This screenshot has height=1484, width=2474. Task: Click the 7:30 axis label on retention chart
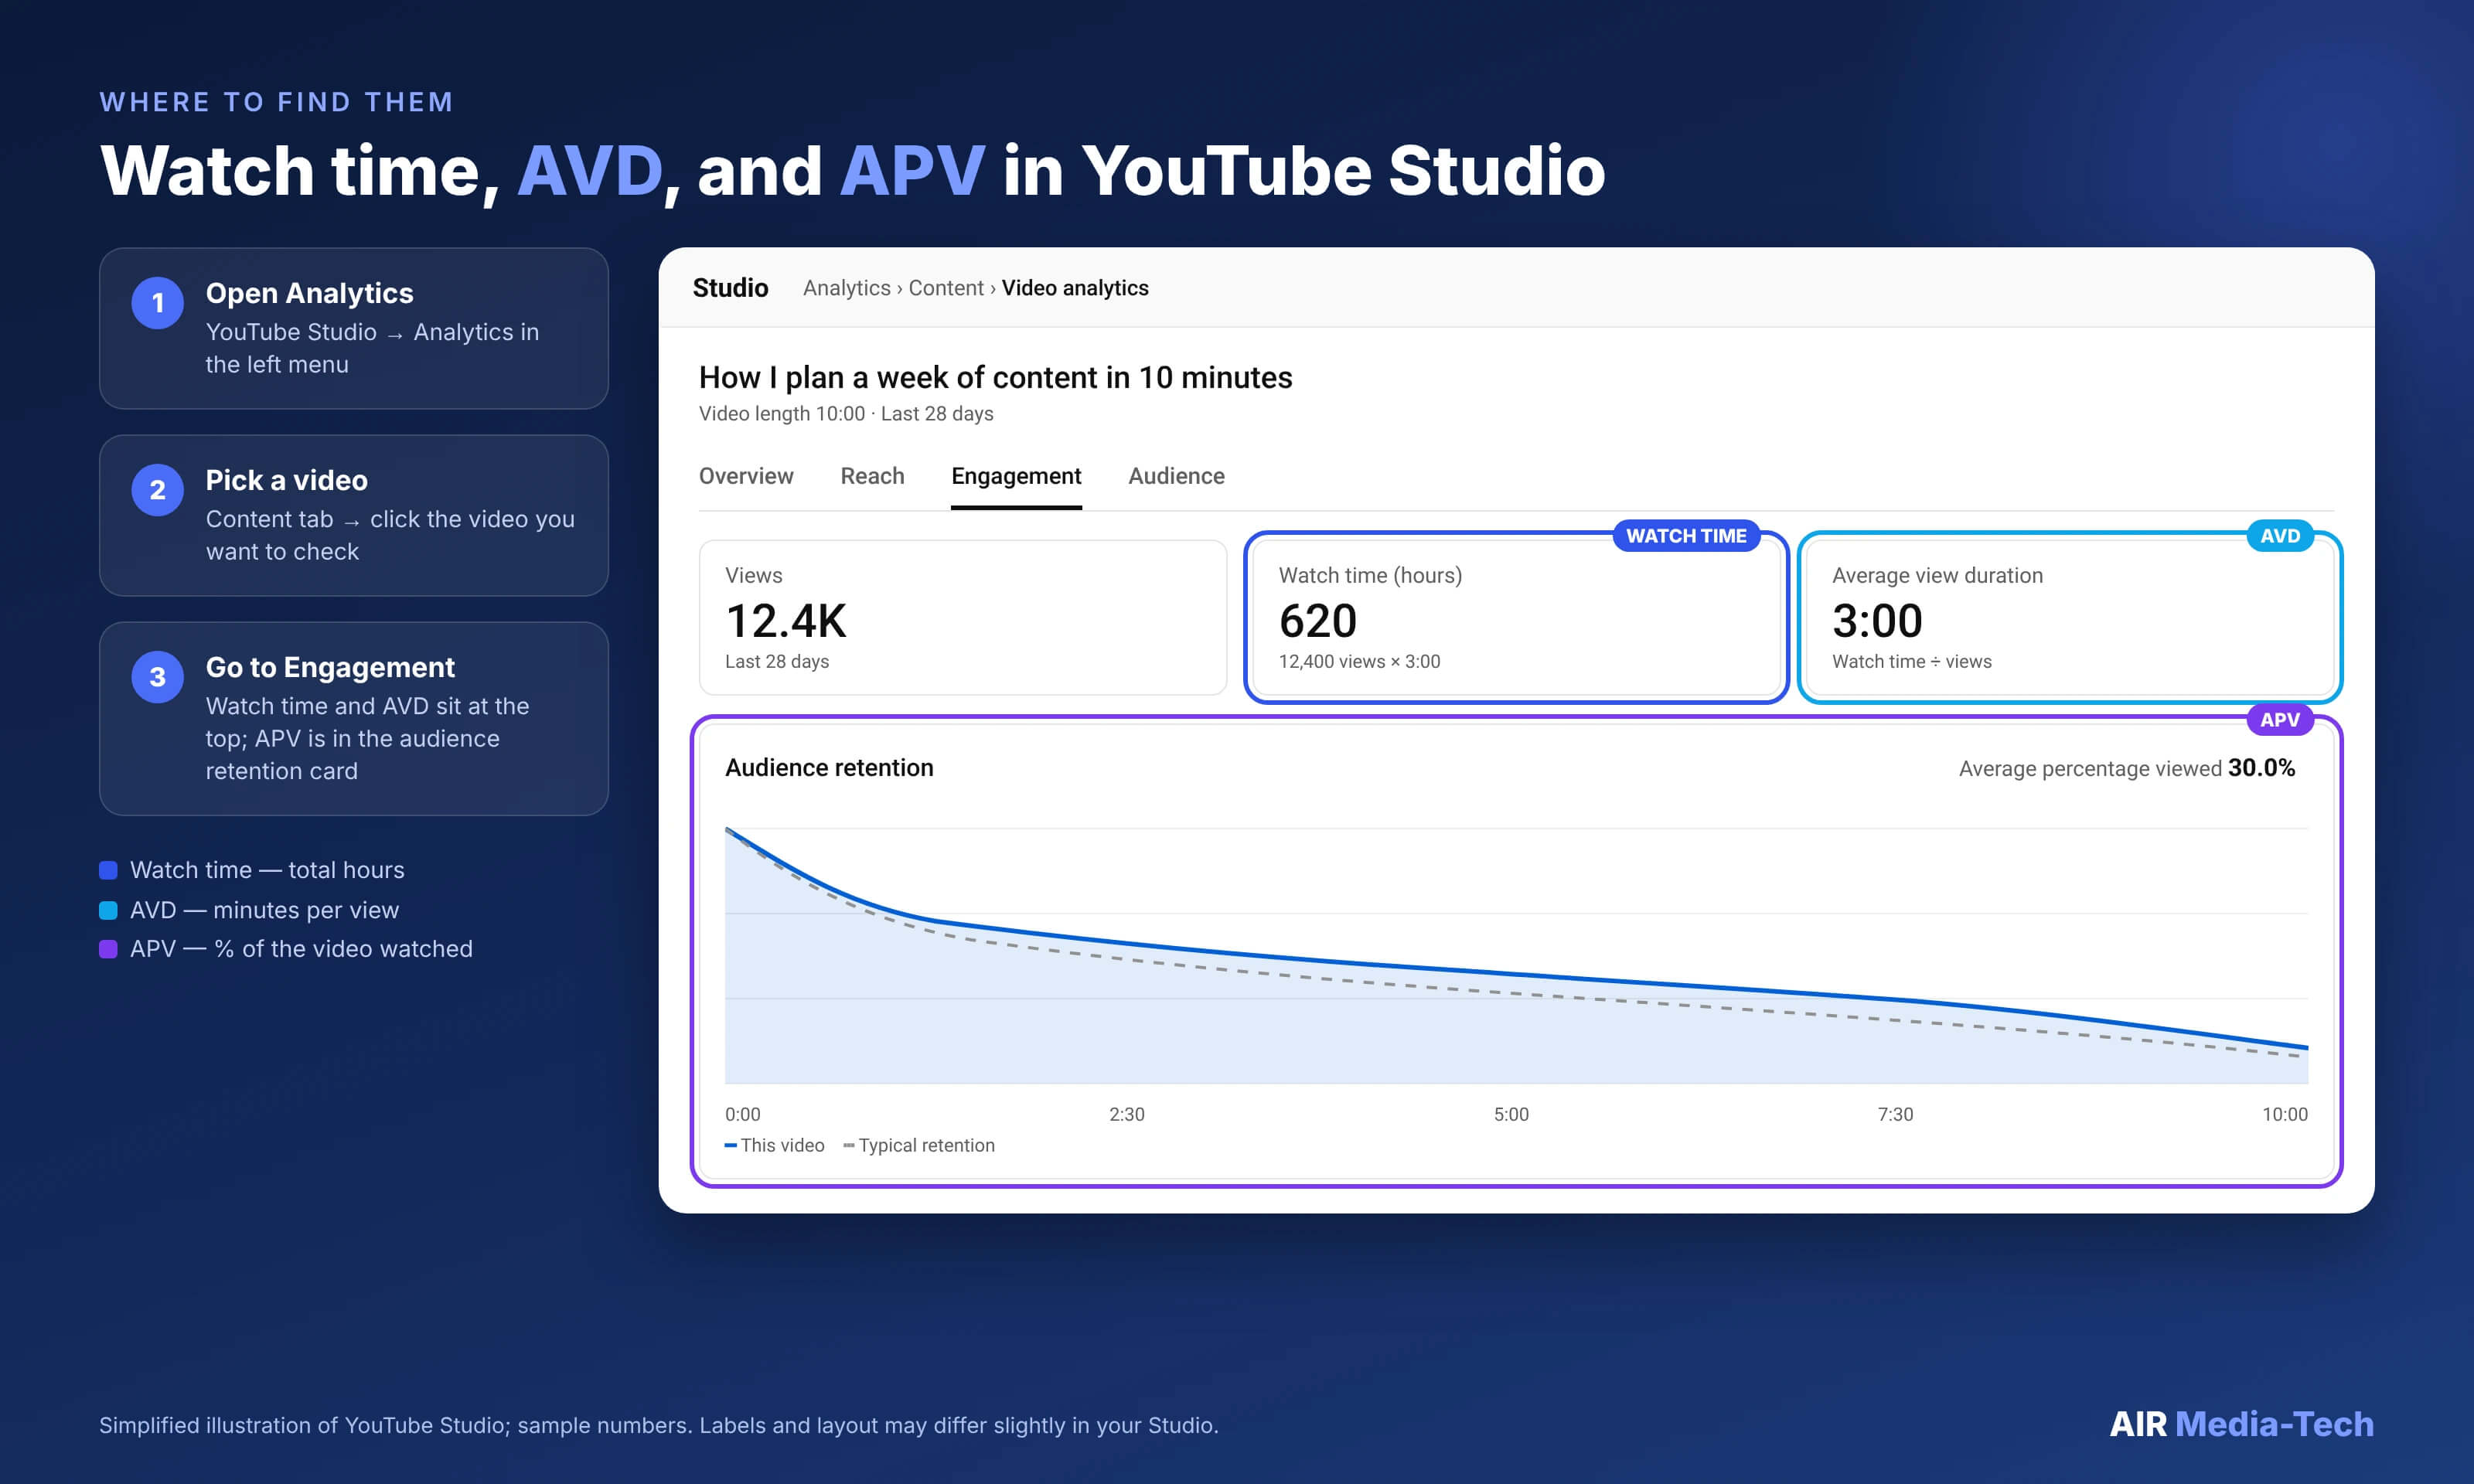coord(1895,1114)
